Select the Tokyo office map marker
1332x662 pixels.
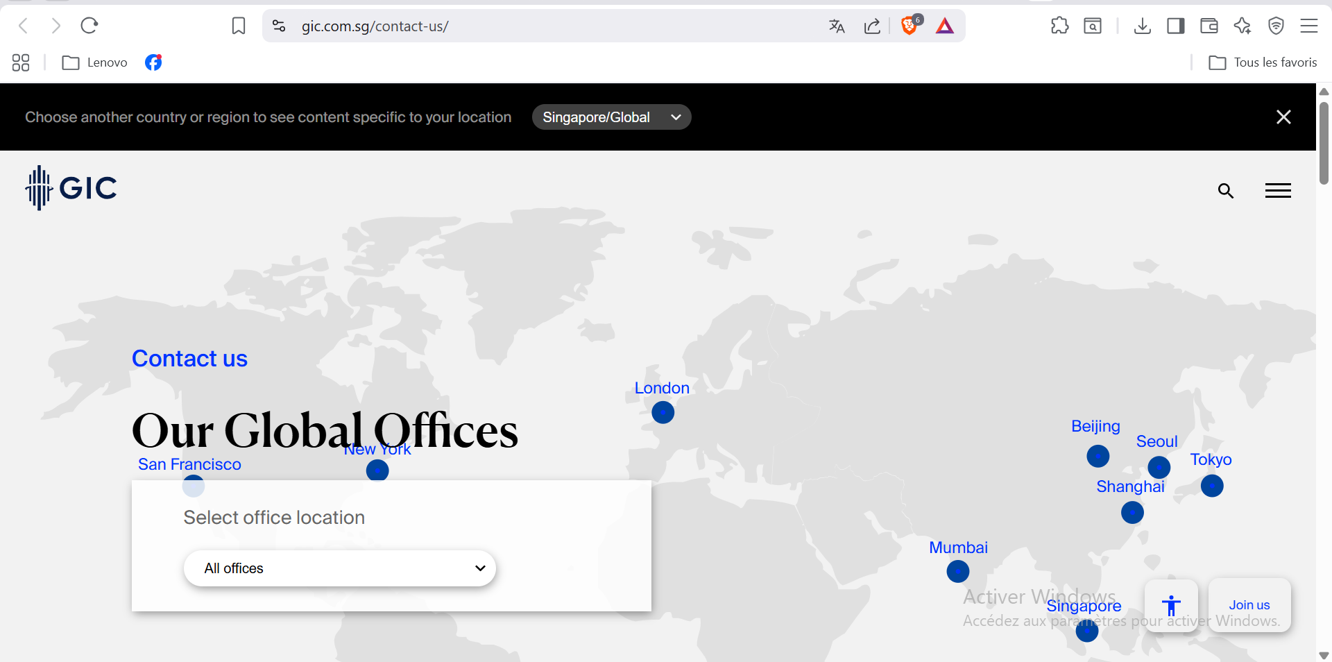click(x=1212, y=486)
